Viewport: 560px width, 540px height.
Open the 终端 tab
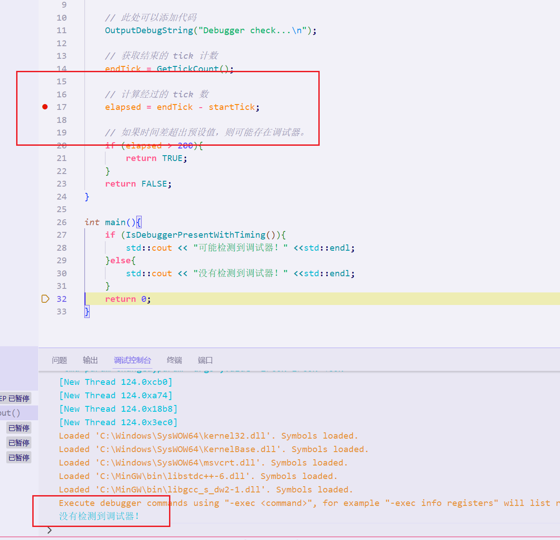[174, 360]
